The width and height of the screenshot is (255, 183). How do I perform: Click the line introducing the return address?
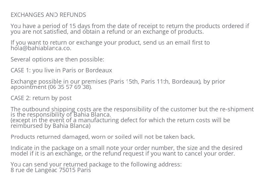(96, 165)
